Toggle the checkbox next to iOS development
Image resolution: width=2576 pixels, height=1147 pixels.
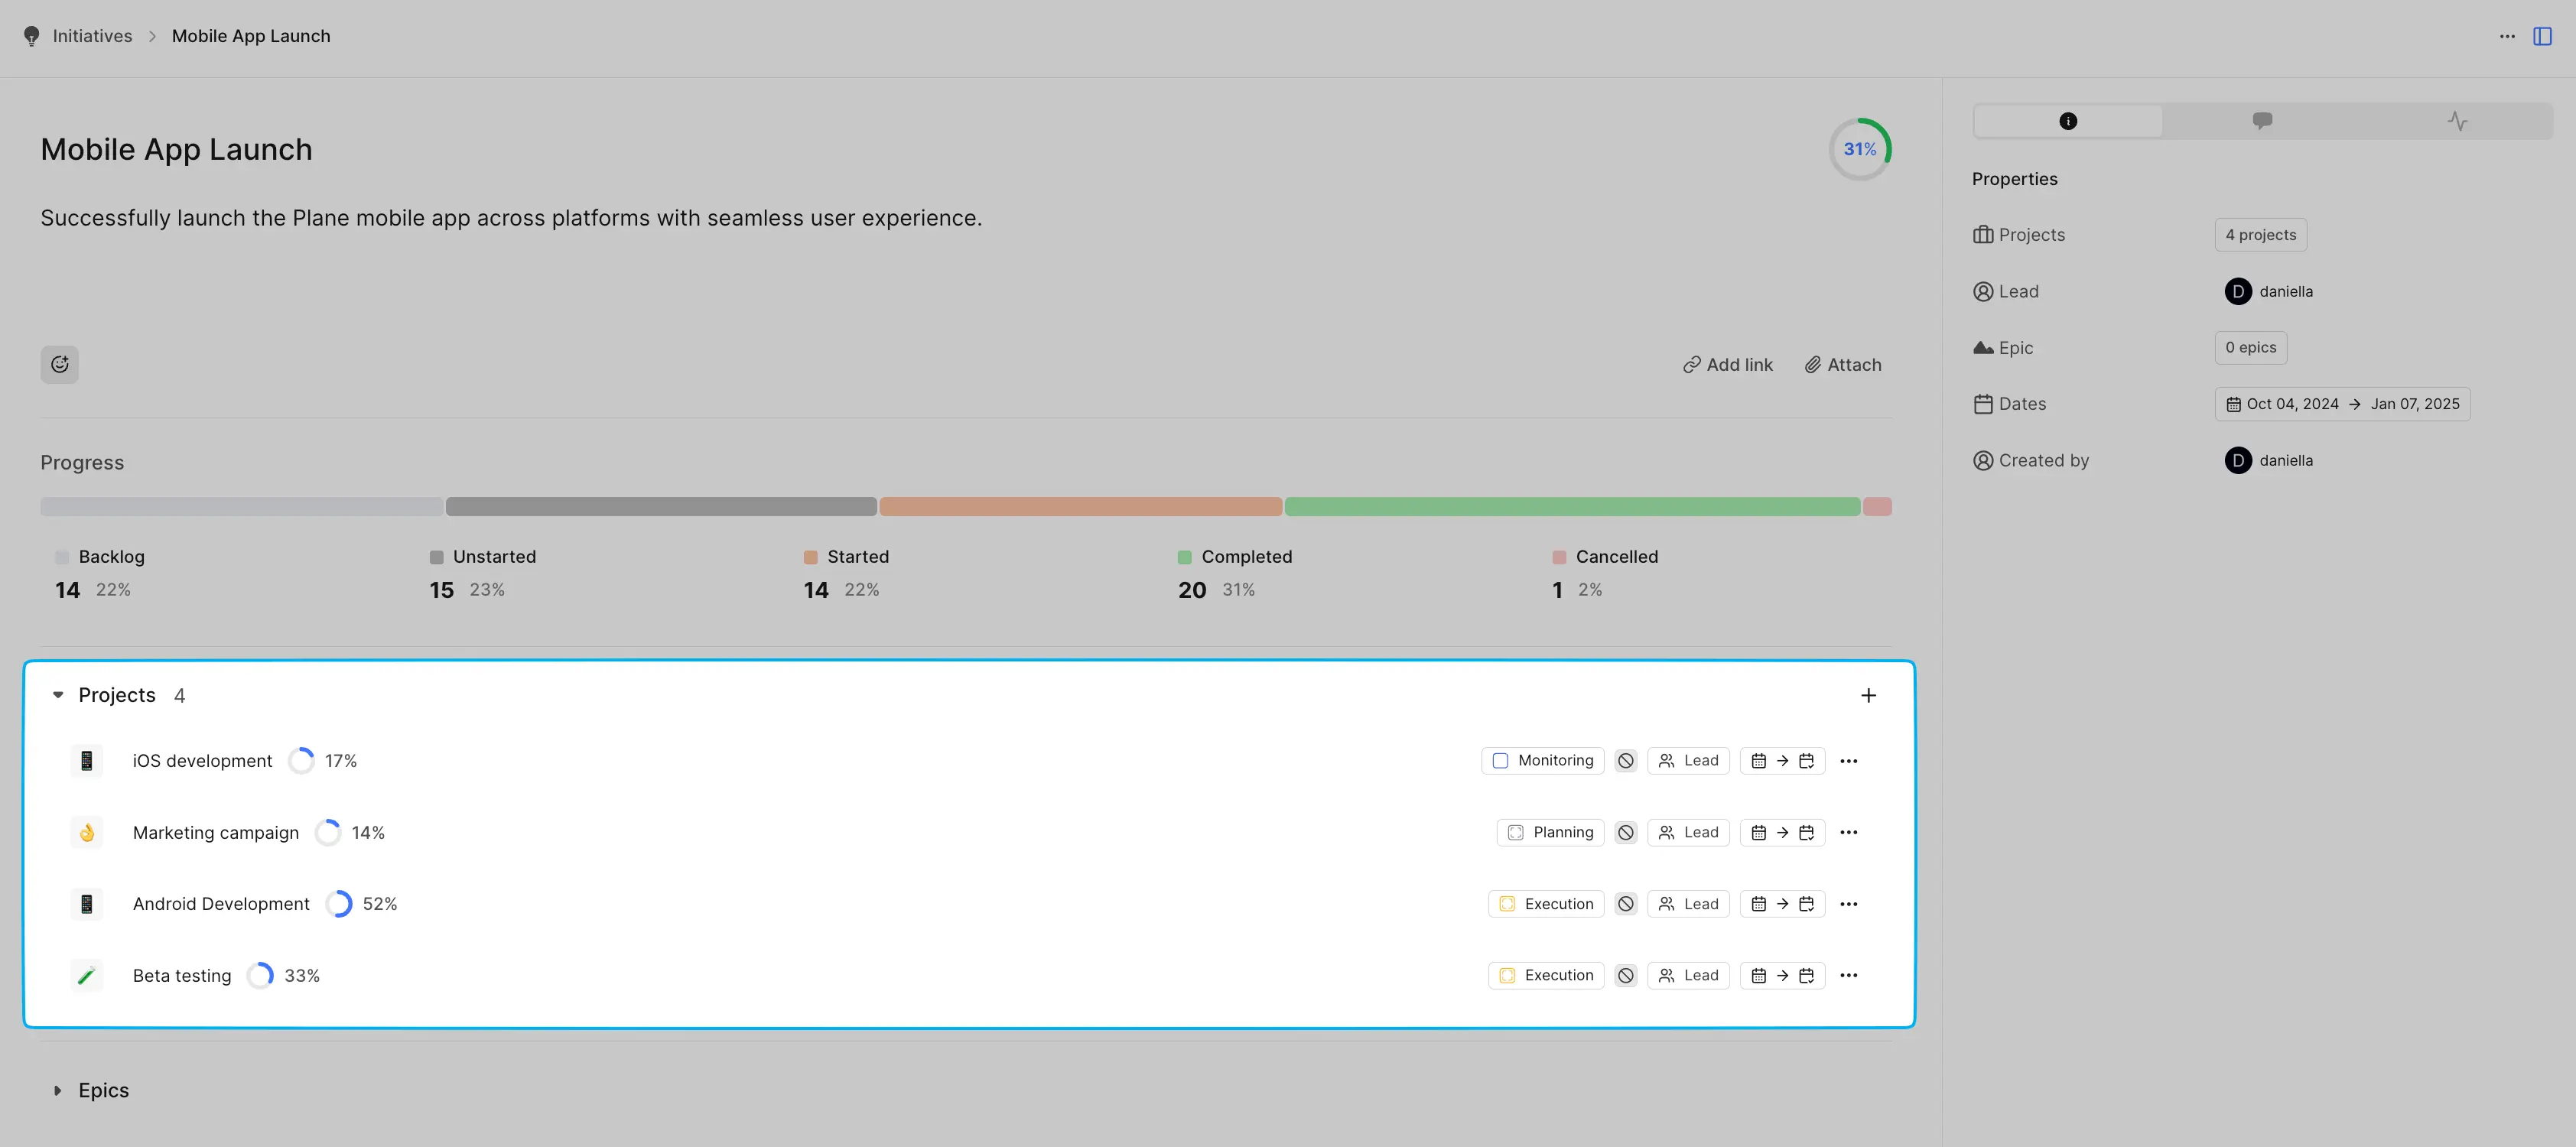(1500, 759)
